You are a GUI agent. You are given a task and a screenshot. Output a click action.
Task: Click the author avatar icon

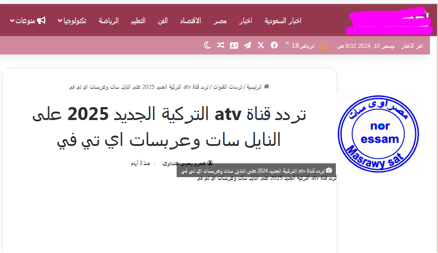click(210, 163)
